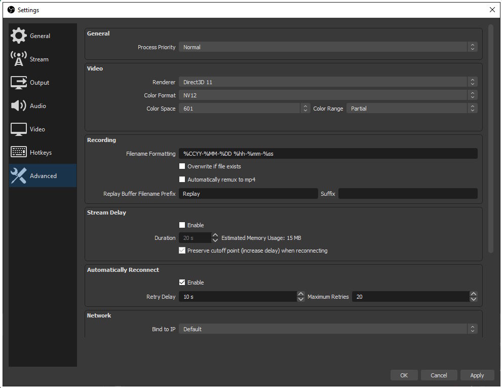This screenshot has width=502, height=388.
Task: Open Video settings via display icon
Action: (19, 129)
